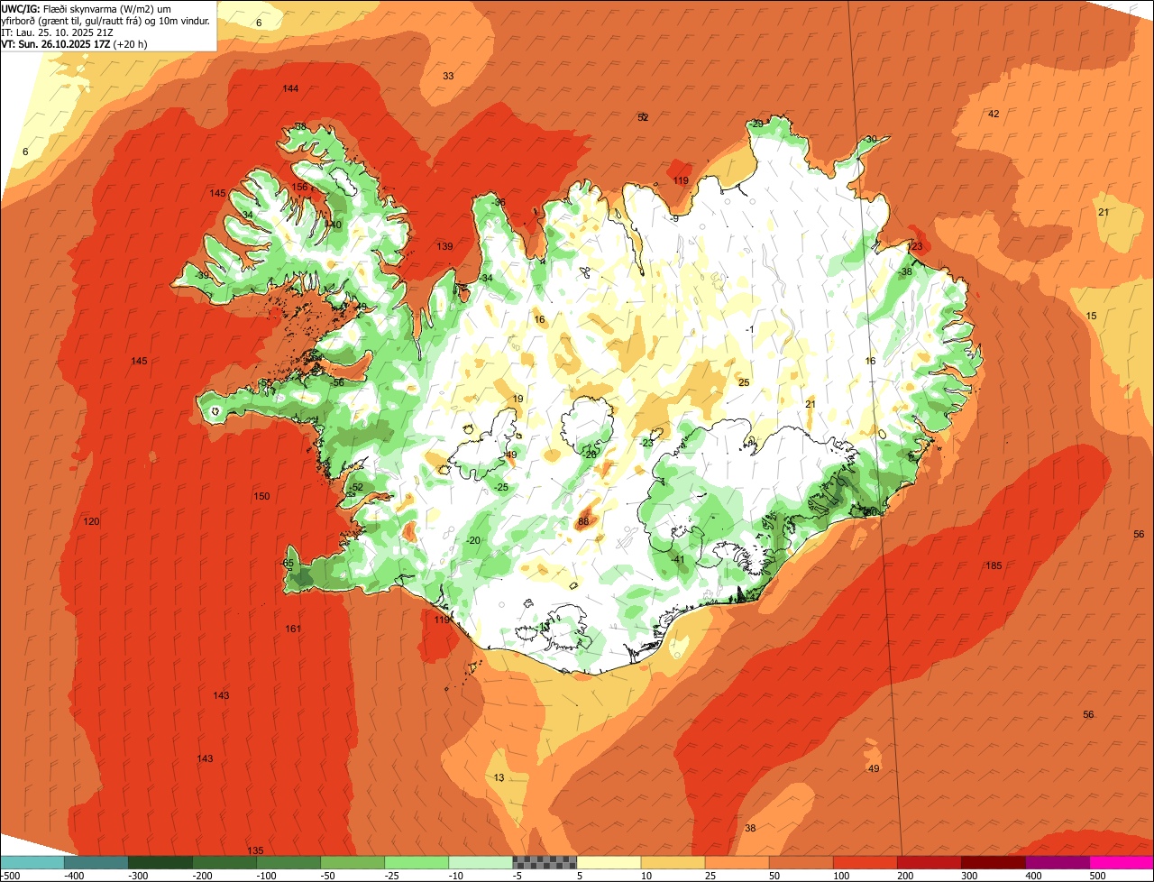The height and width of the screenshot is (882, 1154).
Task: Click the map value '150' west of Iceland
Action: pos(261,496)
